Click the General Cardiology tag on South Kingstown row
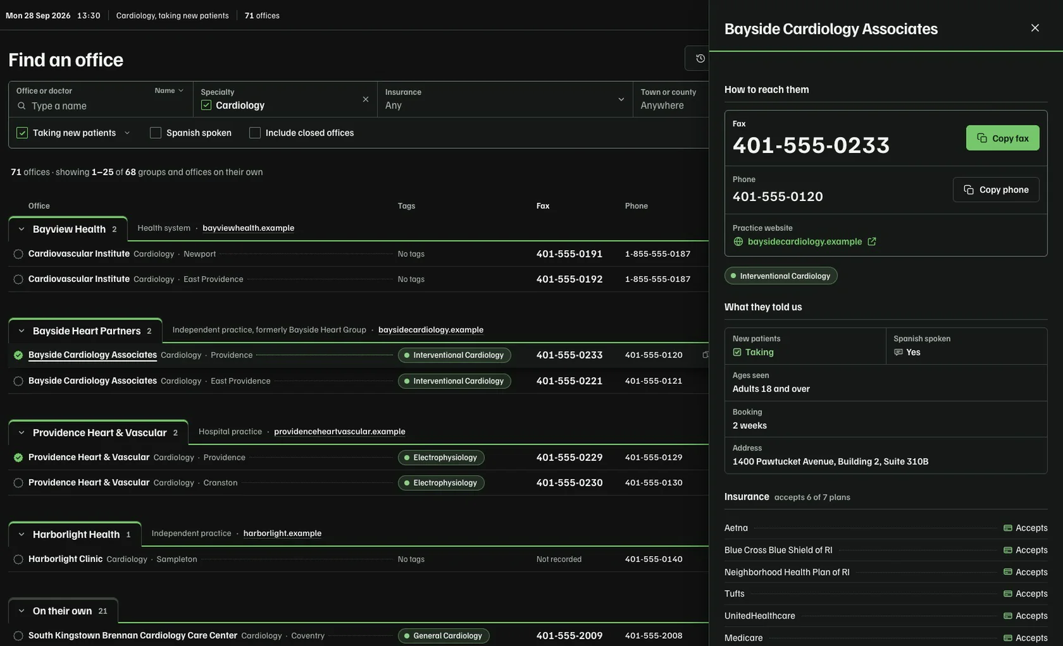The height and width of the screenshot is (646, 1063). tap(444, 636)
